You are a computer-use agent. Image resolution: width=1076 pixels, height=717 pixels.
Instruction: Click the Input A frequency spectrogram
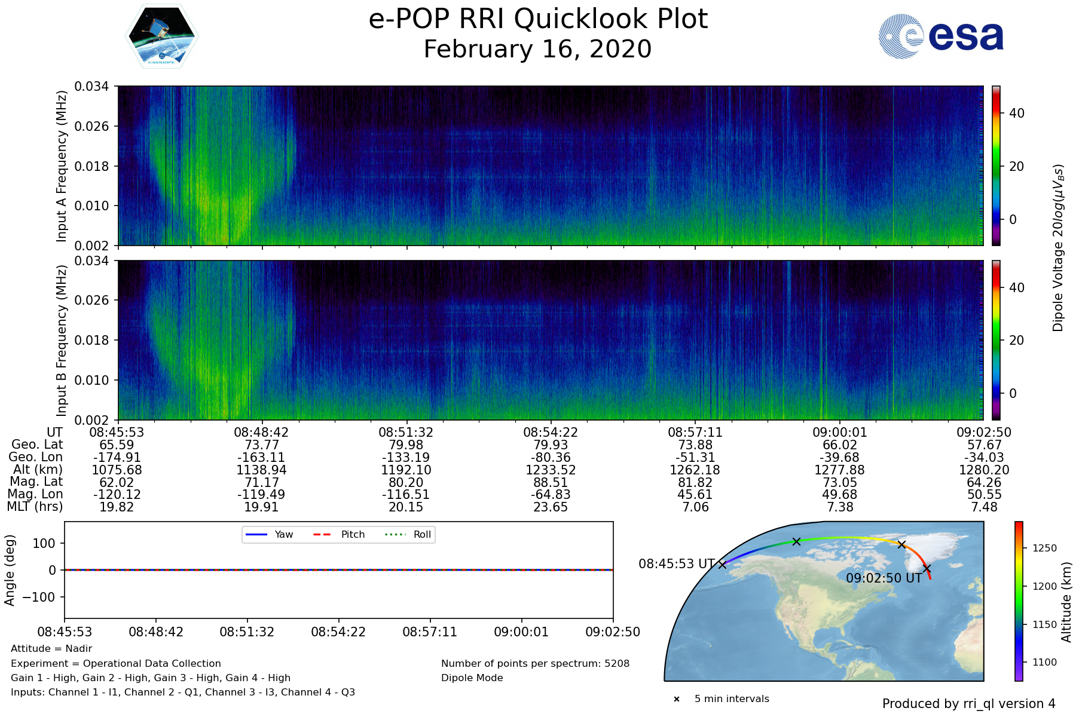click(550, 166)
